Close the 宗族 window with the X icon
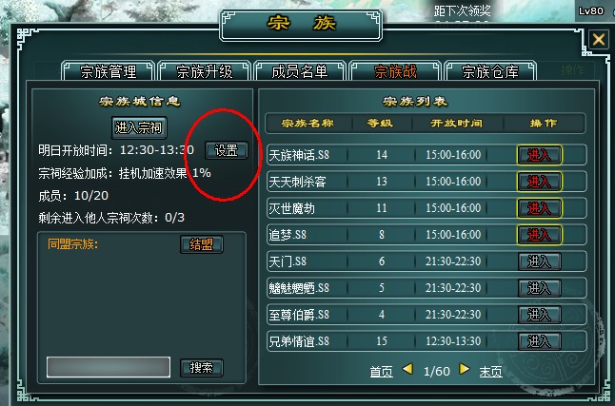The image size is (615, 406). [599, 39]
